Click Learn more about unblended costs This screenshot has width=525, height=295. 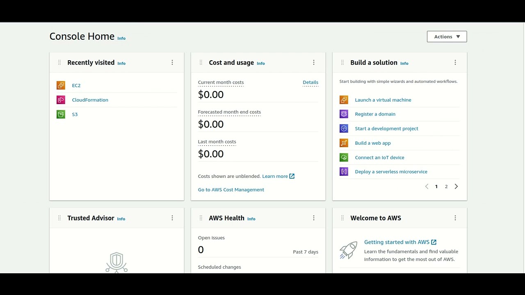click(x=275, y=176)
